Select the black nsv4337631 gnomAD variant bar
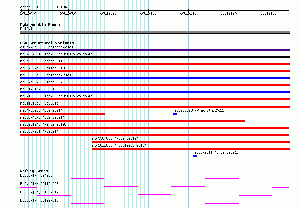Image resolution: width=299 pixels, height=208 pixels. (x=155, y=57)
